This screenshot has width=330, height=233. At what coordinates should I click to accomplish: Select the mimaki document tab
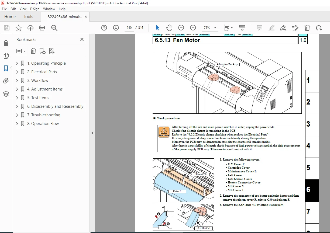[x=65, y=17]
